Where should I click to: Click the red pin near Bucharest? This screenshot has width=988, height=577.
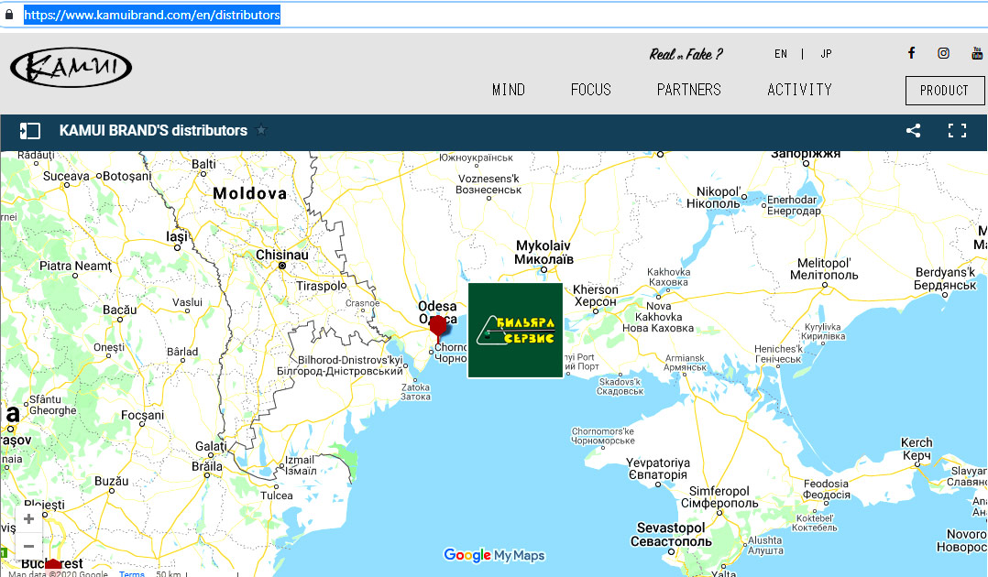53,566
